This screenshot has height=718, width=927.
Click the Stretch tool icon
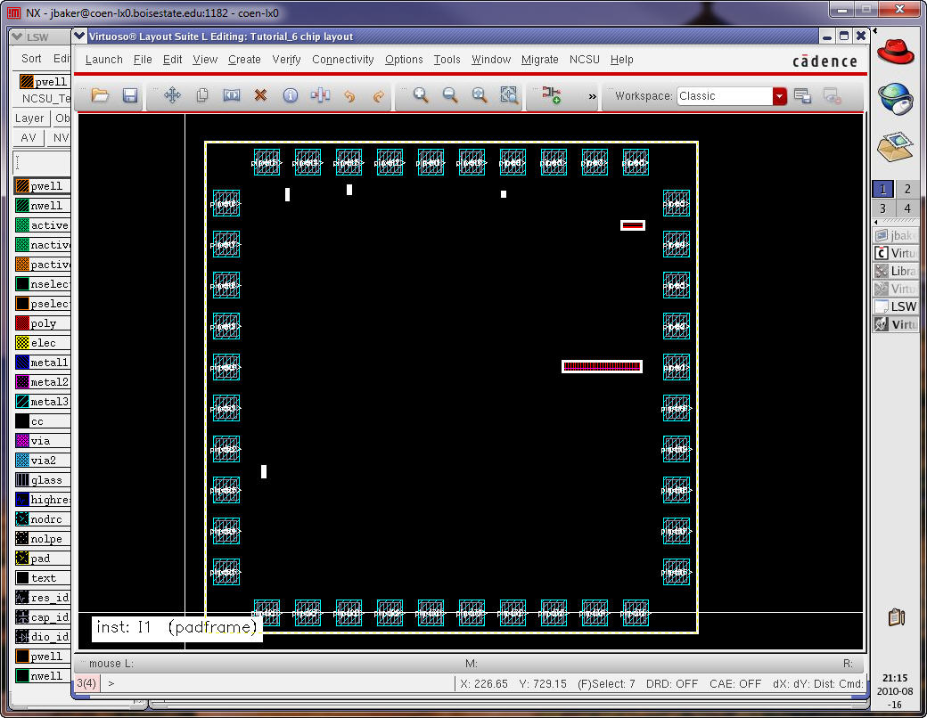pyautogui.click(x=231, y=95)
